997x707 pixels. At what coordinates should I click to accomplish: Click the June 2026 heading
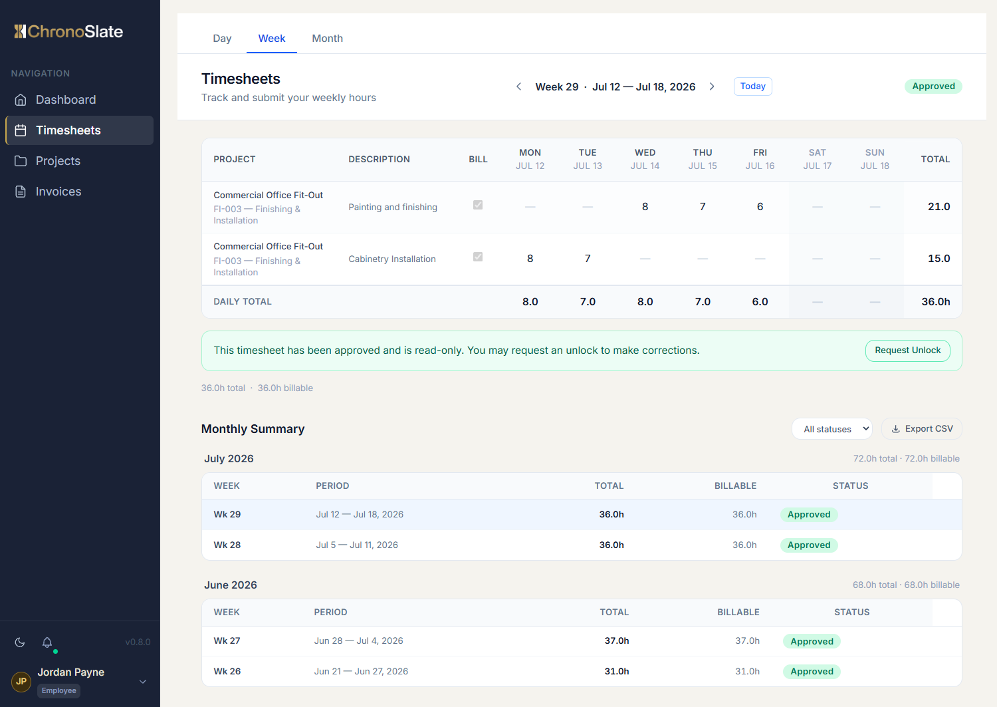230,585
